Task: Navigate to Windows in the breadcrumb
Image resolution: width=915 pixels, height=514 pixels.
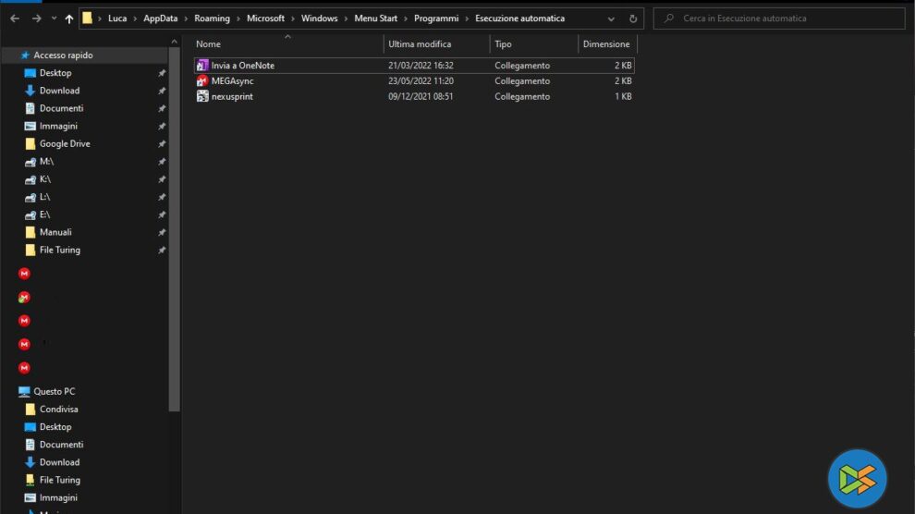Action: click(319, 18)
